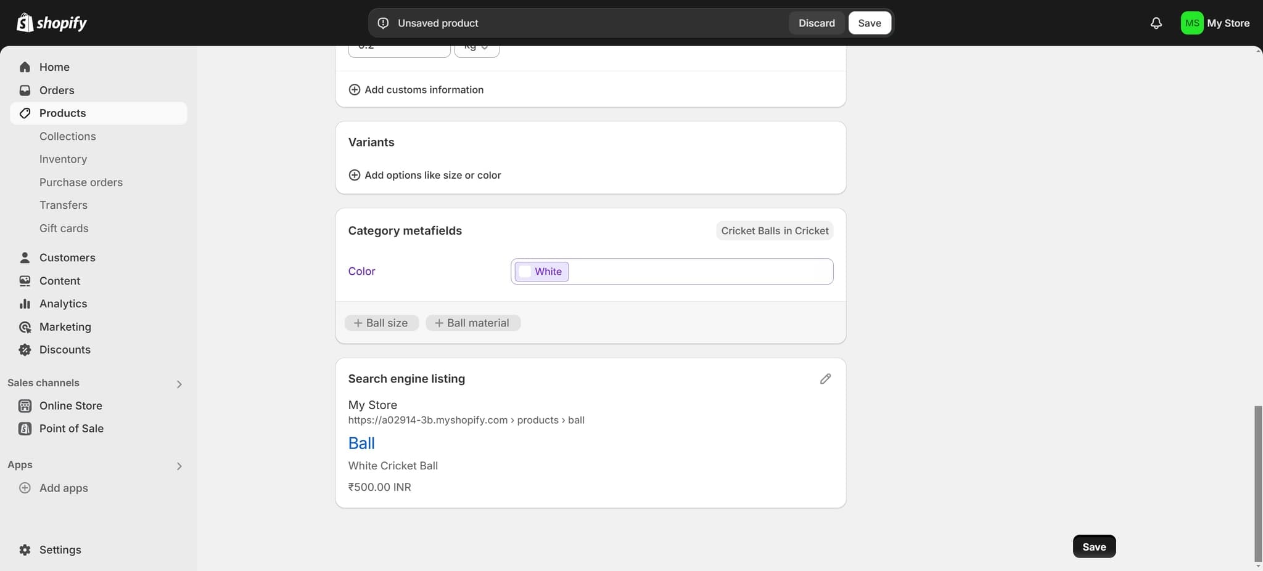Select the White color swatch tag
This screenshot has height=571, width=1263.
pos(541,272)
